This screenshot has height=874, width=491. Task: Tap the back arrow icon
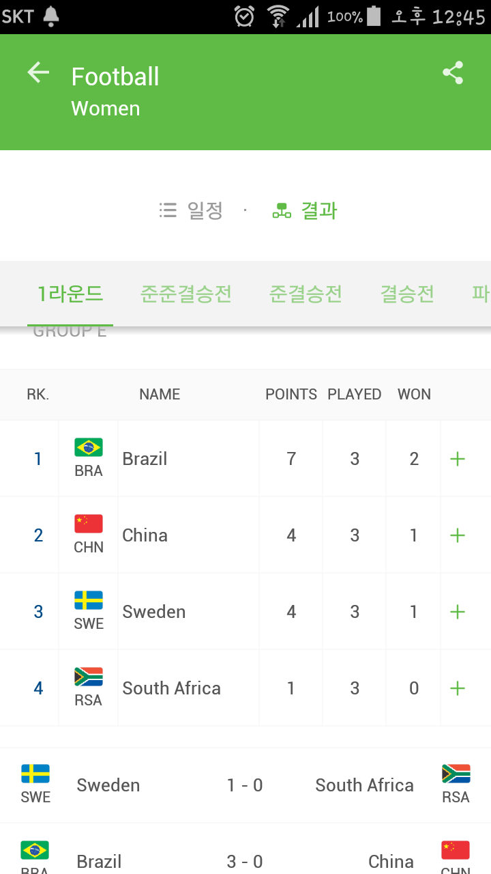point(38,72)
